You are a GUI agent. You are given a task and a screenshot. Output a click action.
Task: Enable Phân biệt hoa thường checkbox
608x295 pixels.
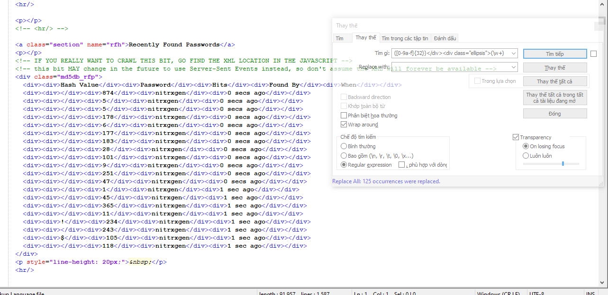(344, 116)
